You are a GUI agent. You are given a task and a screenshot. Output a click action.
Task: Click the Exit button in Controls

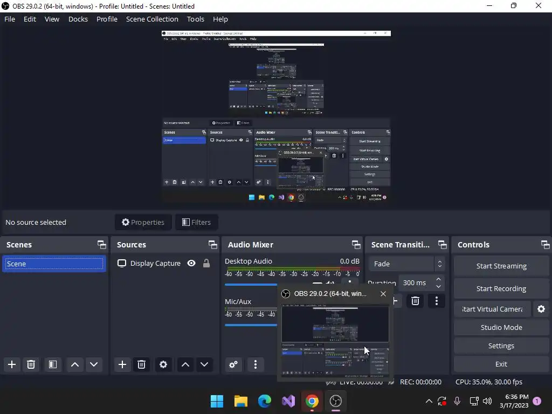coord(501,364)
